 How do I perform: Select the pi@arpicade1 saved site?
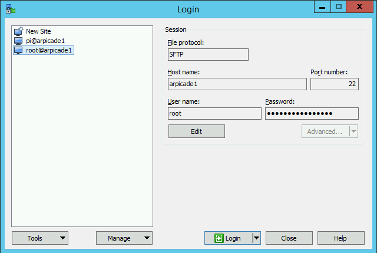45,41
